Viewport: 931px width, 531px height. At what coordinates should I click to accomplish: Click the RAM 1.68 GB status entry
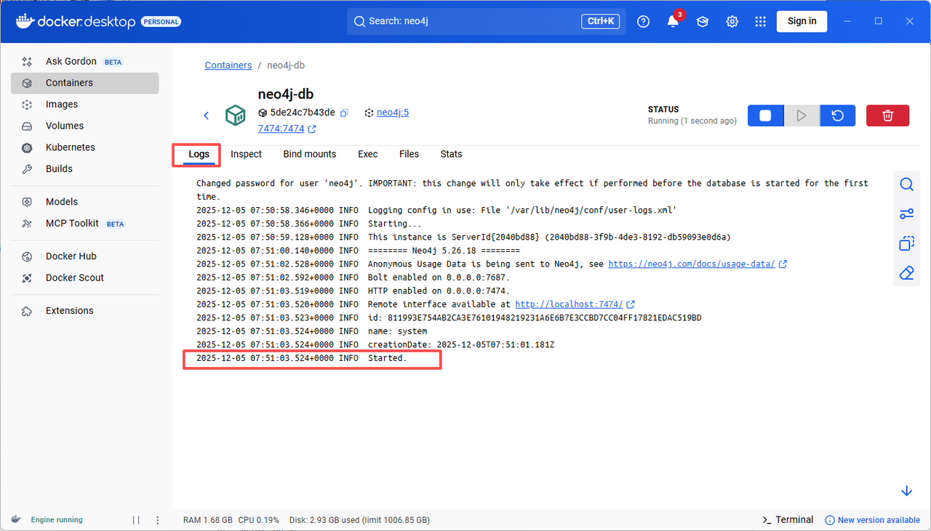pos(208,520)
